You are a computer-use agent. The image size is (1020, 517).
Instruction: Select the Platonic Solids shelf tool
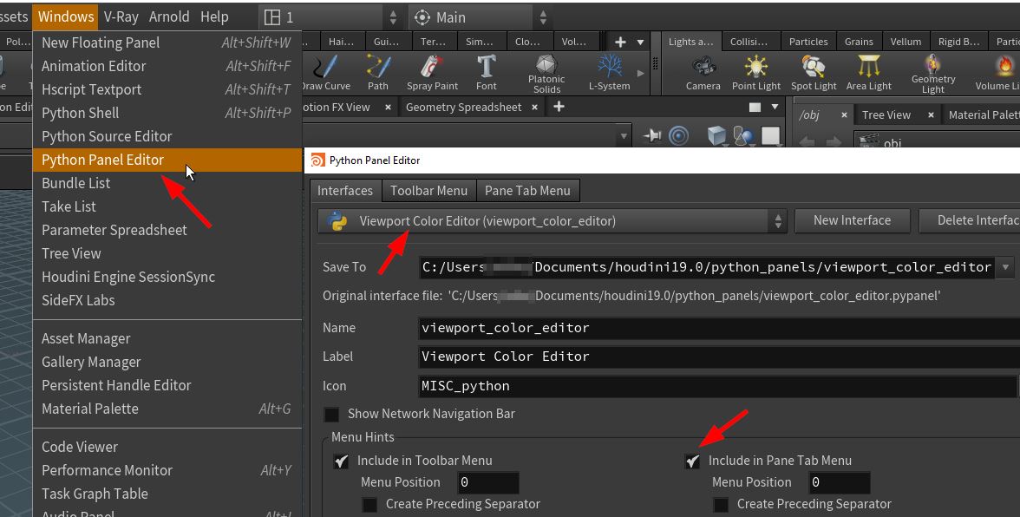(x=546, y=74)
